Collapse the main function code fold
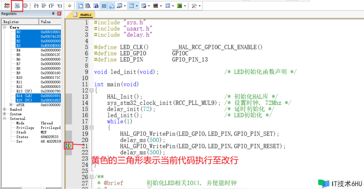 pos(92,91)
